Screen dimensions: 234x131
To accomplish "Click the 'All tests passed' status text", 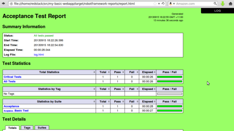I will pos(44,36).
